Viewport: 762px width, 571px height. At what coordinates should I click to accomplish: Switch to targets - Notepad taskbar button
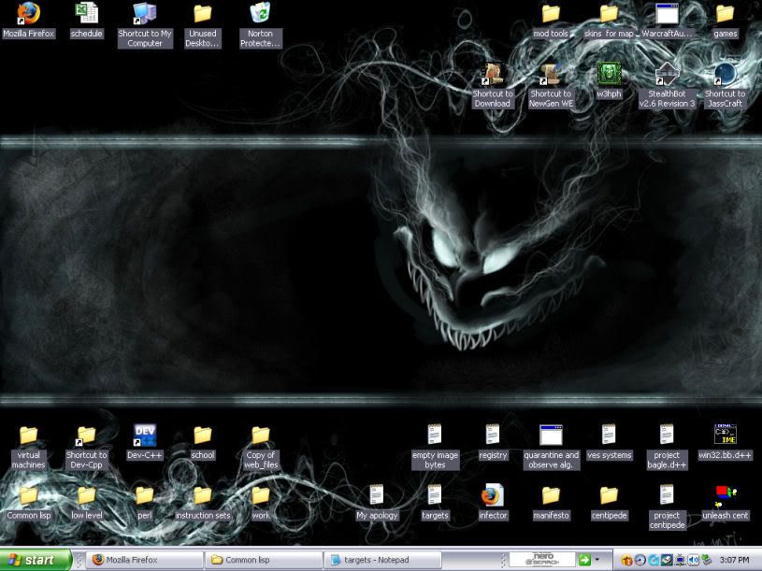[384, 560]
